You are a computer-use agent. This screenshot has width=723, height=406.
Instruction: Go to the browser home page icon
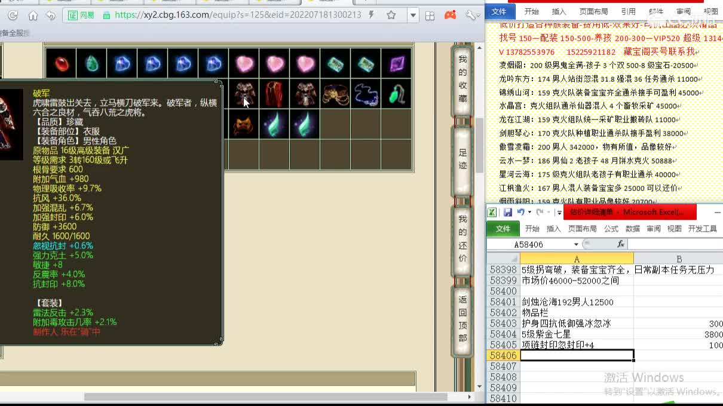click(x=33, y=15)
